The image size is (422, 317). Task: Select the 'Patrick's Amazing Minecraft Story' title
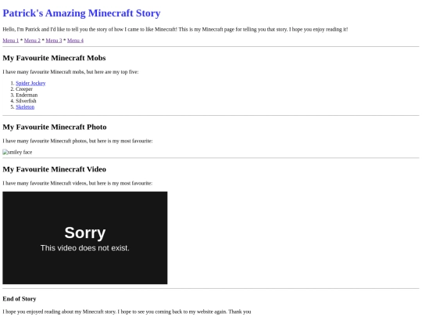coord(81,13)
